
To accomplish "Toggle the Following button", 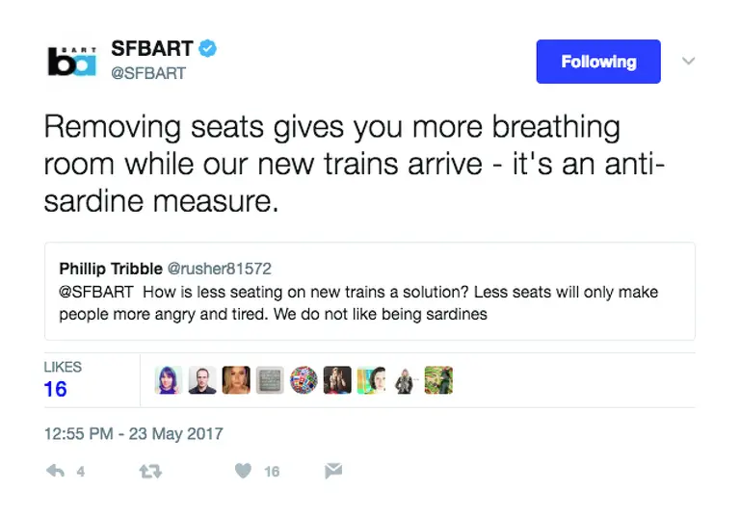I will click(x=598, y=62).
